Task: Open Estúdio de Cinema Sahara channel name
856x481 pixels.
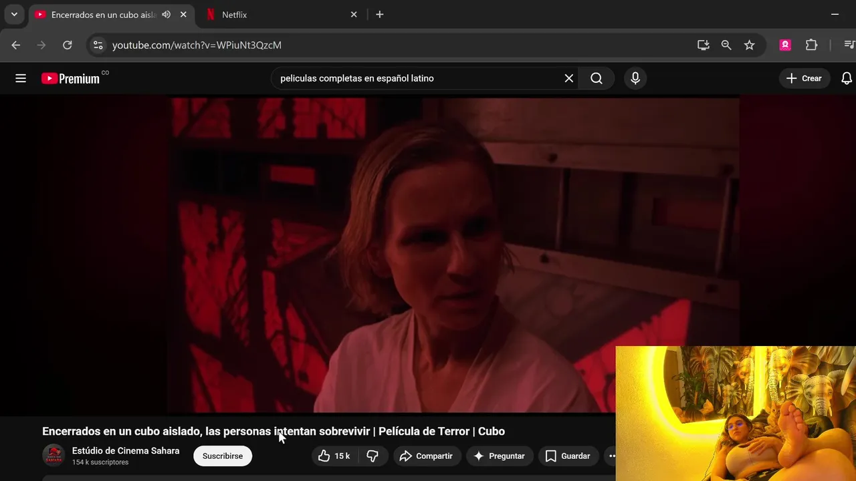Action: [126, 451]
